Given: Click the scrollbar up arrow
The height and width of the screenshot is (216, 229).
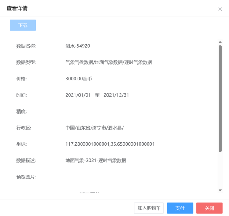Looking at the screenshot, I should [220, 42].
